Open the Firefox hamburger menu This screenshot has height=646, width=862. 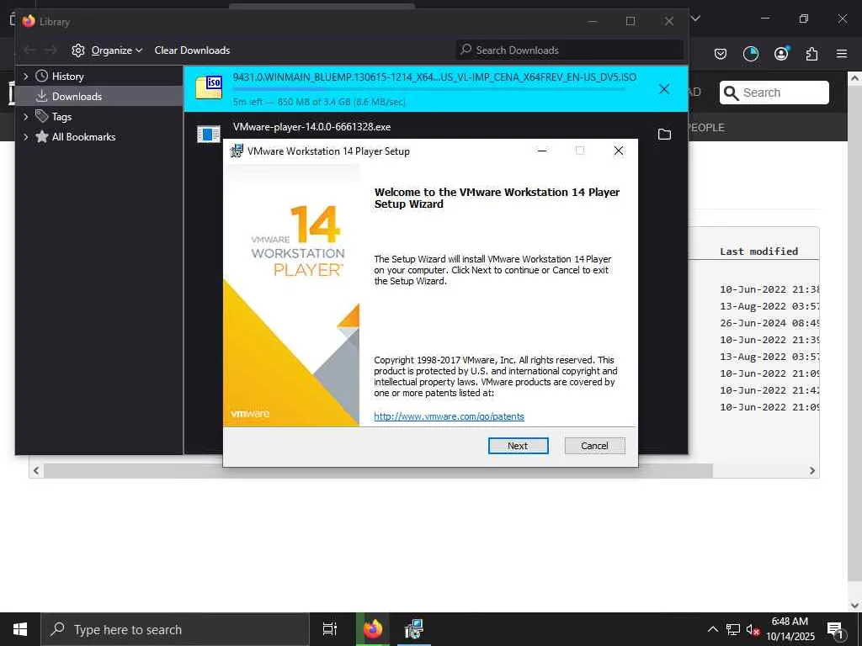click(x=842, y=54)
